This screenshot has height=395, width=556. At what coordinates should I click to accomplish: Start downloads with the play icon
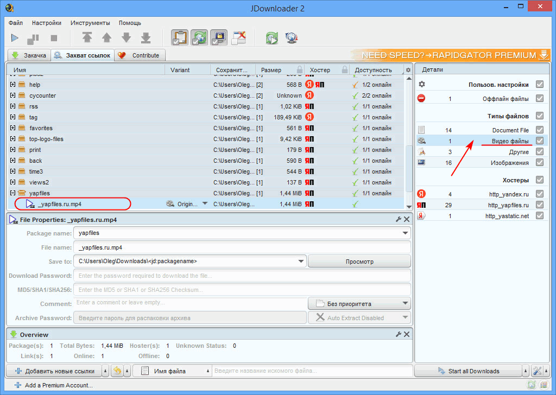[x=15, y=38]
